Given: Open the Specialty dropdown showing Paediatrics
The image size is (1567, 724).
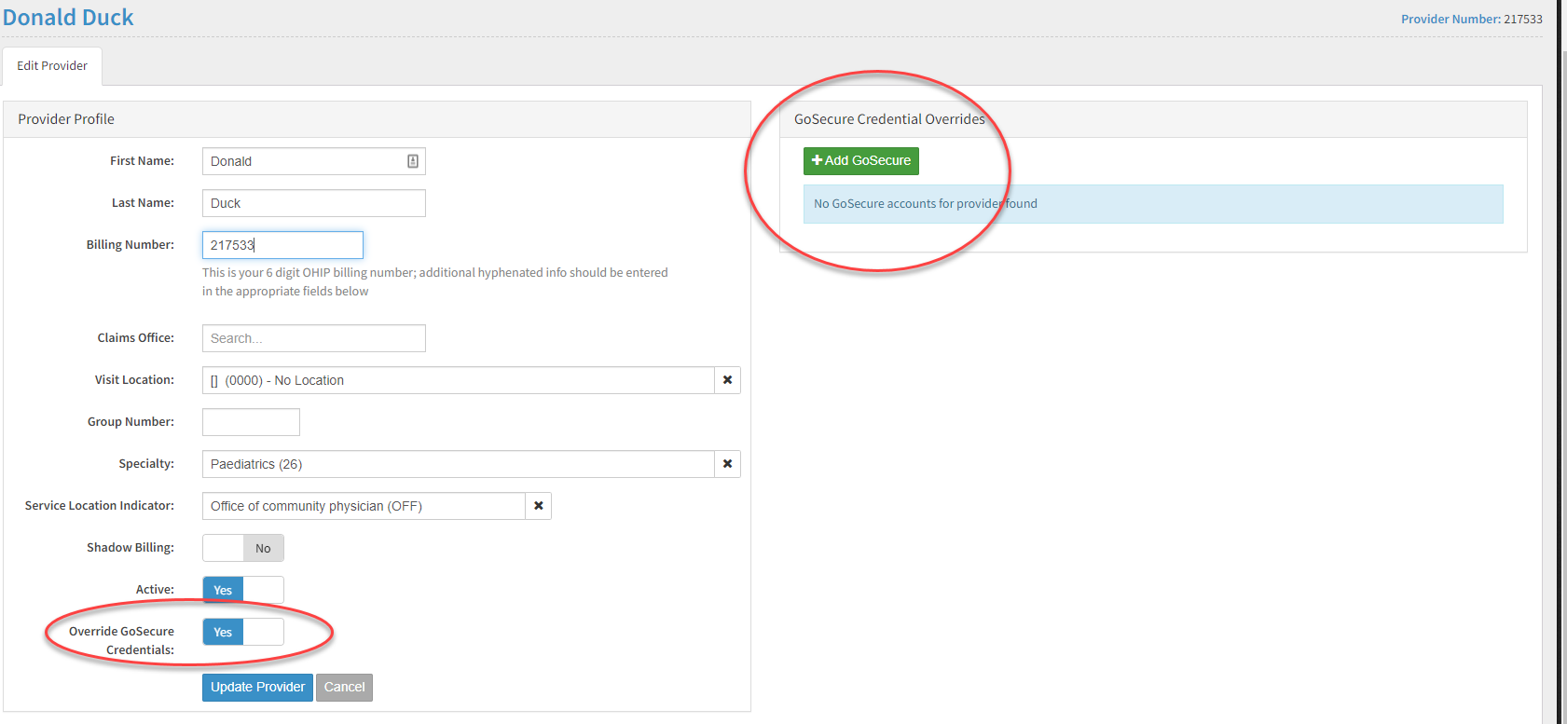Looking at the screenshot, I should pyautogui.click(x=459, y=464).
